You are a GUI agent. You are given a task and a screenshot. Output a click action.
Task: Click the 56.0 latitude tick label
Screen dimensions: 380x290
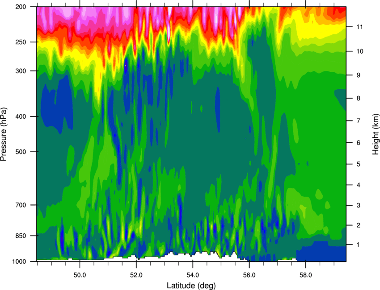click(249, 275)
